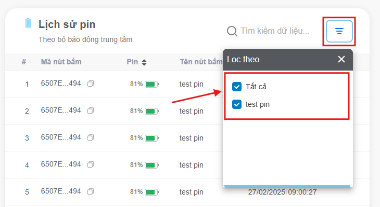Image resolution: width=380 pixels, height=207 pixels.
Task: Focus the Tìm kiếm dữ liệu search field
Action: pyautogui.click(x=275, y=31)
